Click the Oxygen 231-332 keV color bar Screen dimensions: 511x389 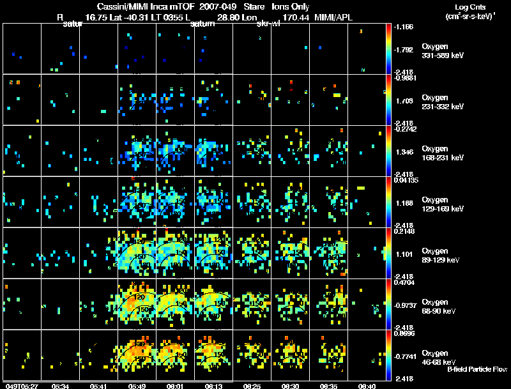tap(388, 100)
